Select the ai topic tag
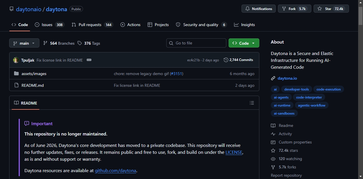 [x=275, y=89]
